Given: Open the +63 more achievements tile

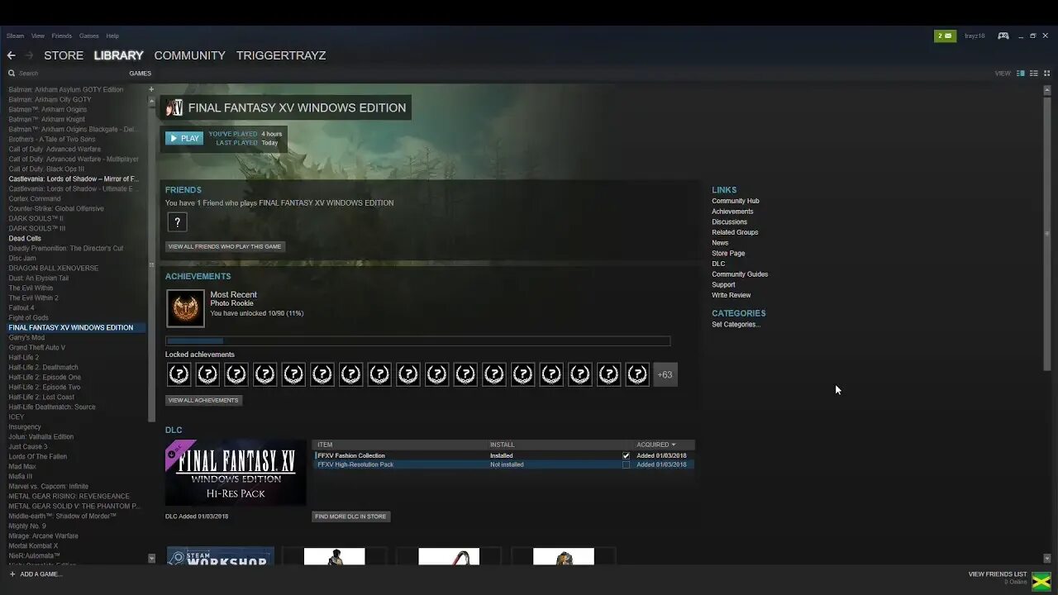Looking at the screenshot, I should [x=665, y=374].
